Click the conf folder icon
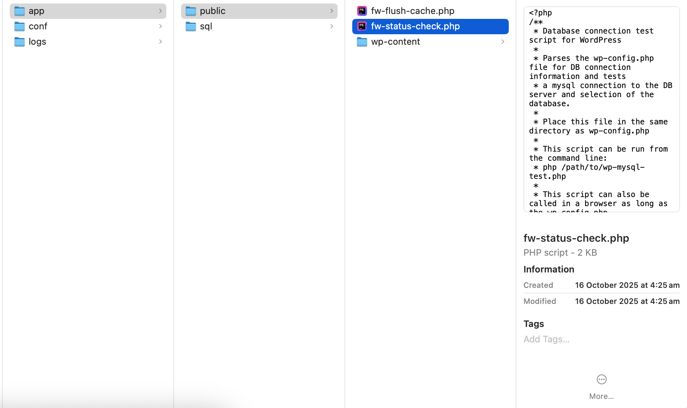The image size is (687, 408). click(20, 27)
